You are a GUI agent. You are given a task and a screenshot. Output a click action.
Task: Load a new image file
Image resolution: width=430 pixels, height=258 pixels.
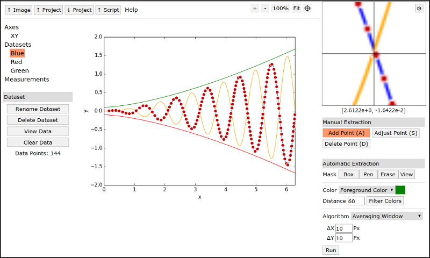[19, 10]
